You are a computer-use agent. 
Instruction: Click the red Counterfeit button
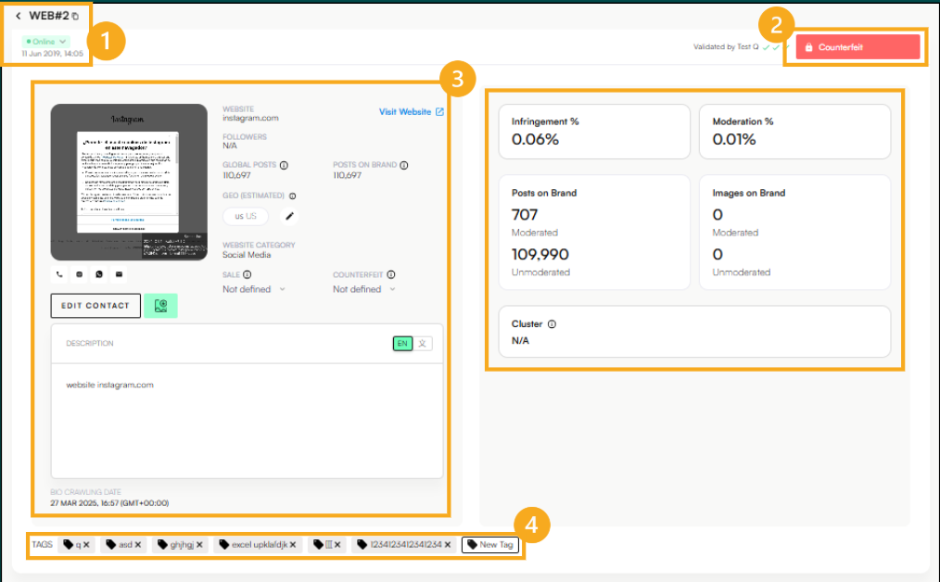click(x=857, y=46)
